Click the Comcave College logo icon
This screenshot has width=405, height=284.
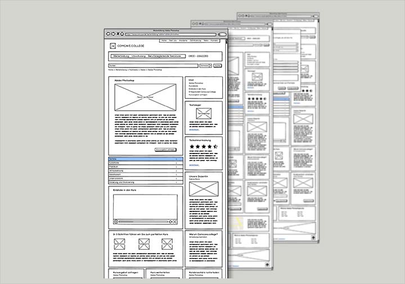(112, 45)
